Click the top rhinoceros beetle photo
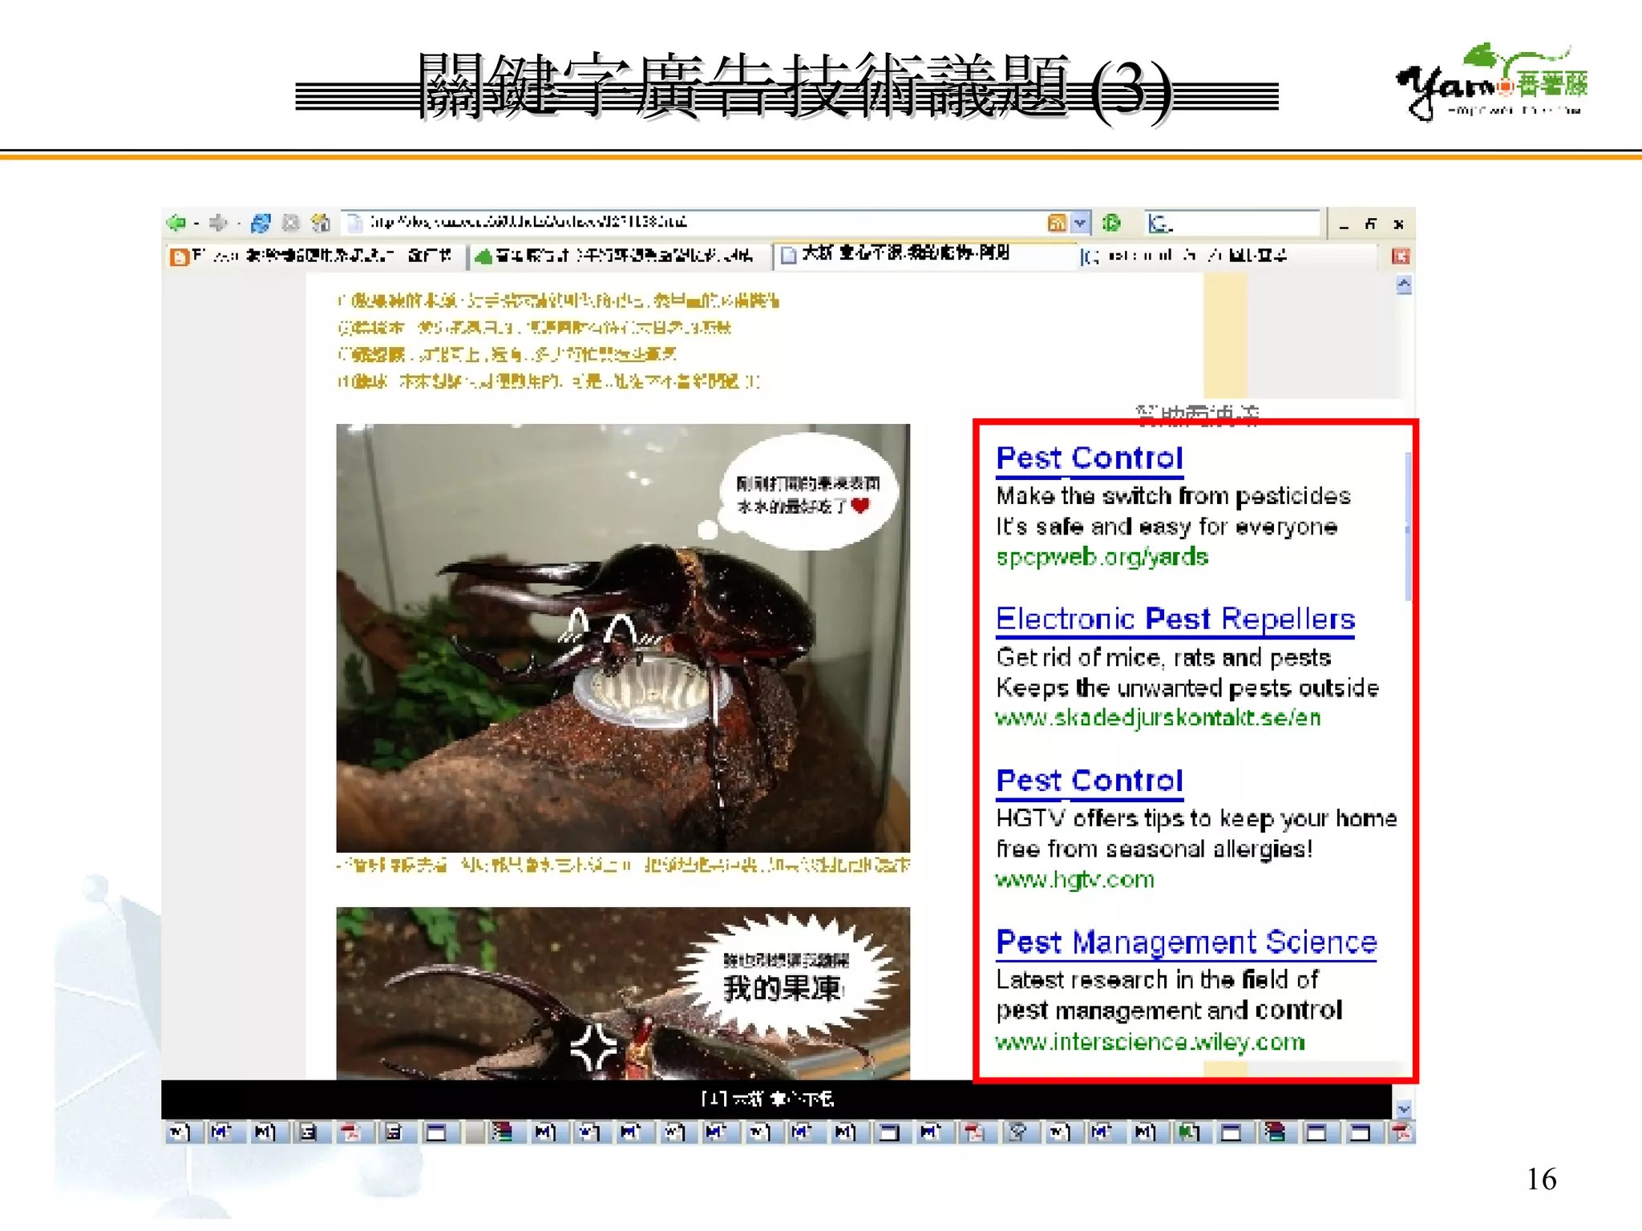The image size is (1642, 1231). (622, 638)
